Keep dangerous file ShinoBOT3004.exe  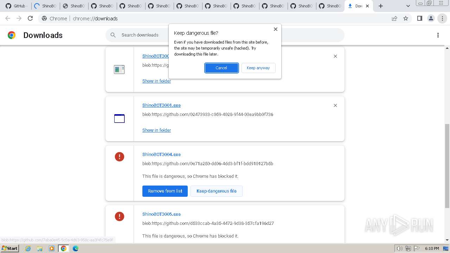tap(216, 191)
